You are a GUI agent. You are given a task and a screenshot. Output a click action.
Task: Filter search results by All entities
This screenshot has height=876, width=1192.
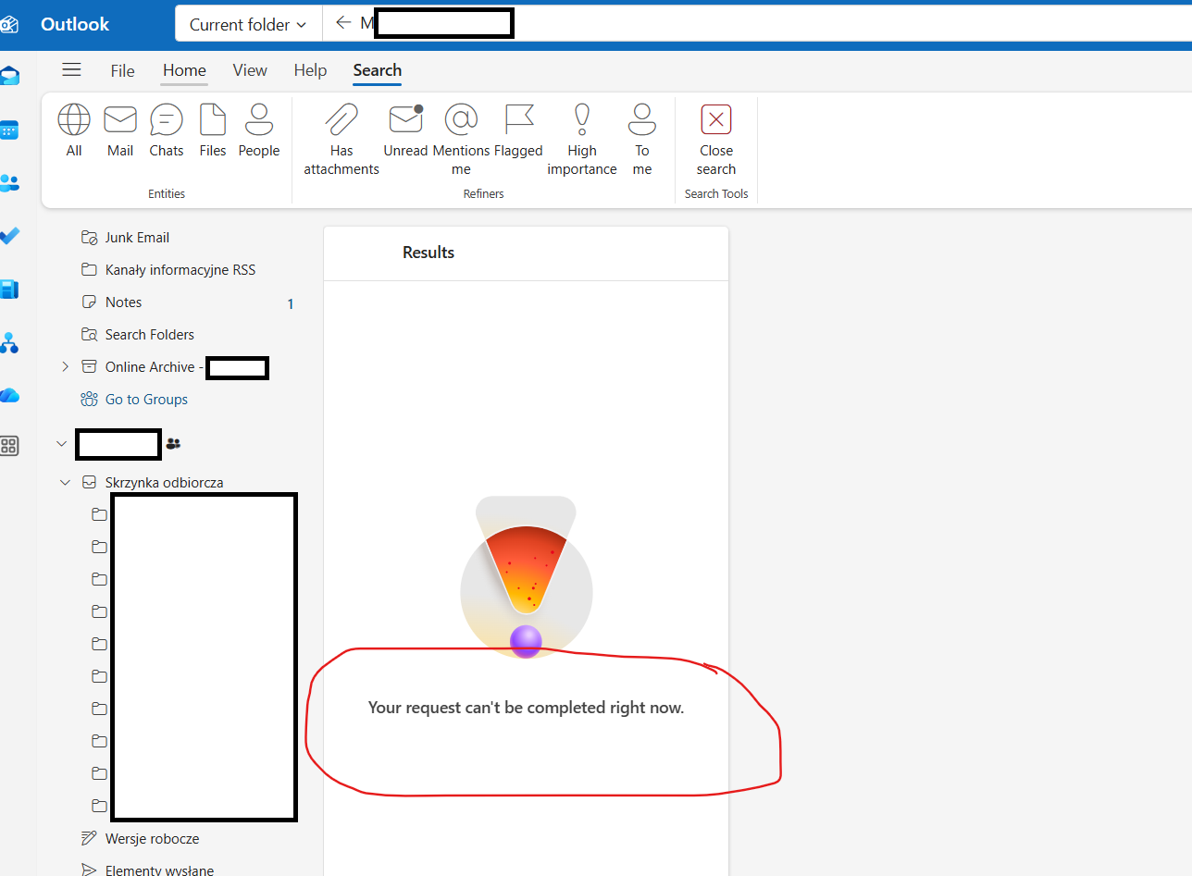pos(74,130)
